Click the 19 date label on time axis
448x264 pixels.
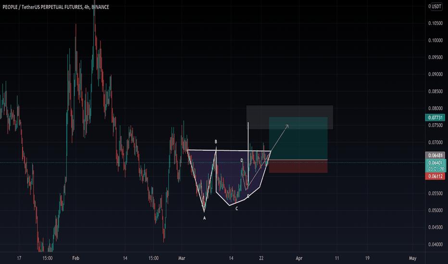point(367,258)
